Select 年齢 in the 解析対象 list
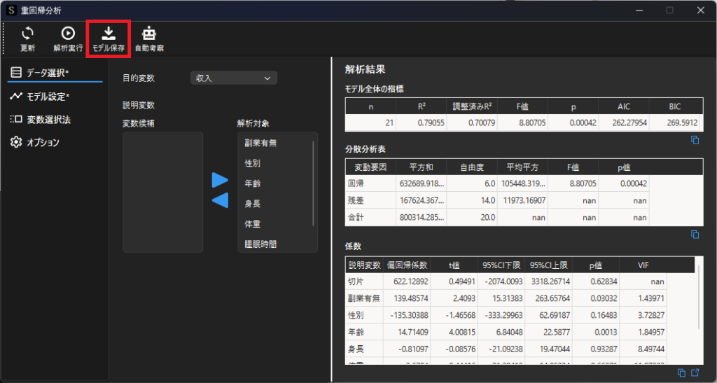The image size is (717, 383). [x=253, y=183]
